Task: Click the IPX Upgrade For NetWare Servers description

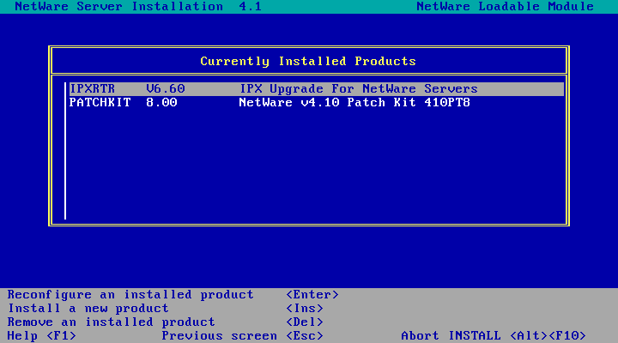Action: [x=359, y=89]
